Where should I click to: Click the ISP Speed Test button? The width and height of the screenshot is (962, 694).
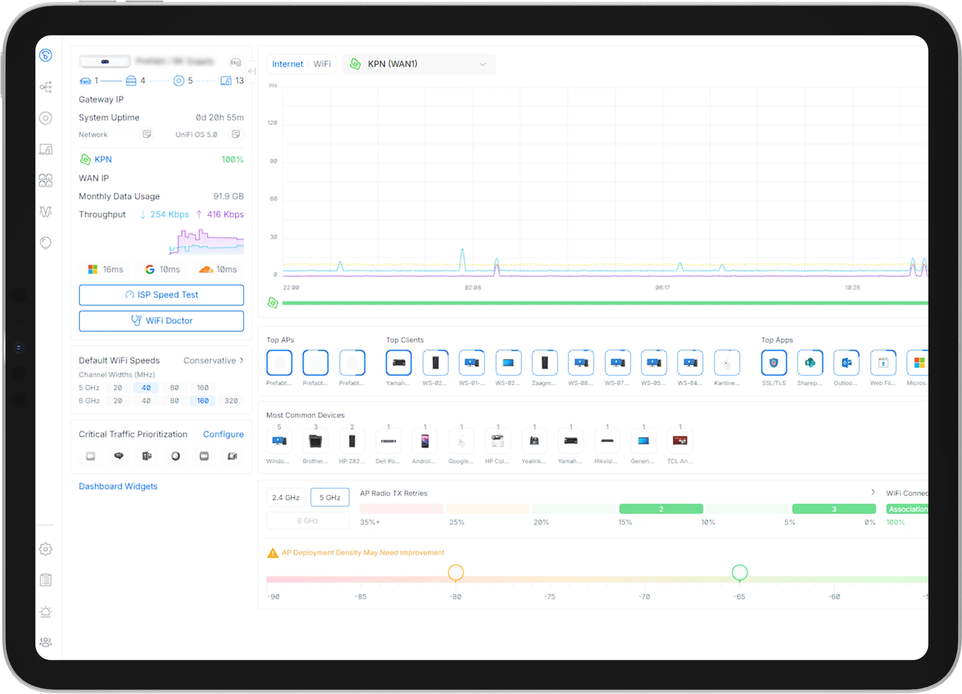(161, 295)
